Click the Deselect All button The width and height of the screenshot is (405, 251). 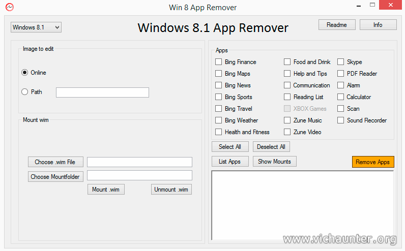271,147
